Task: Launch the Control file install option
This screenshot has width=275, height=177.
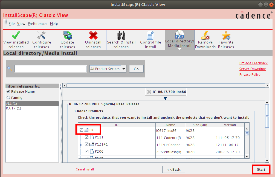Action: tap(150, 40)
